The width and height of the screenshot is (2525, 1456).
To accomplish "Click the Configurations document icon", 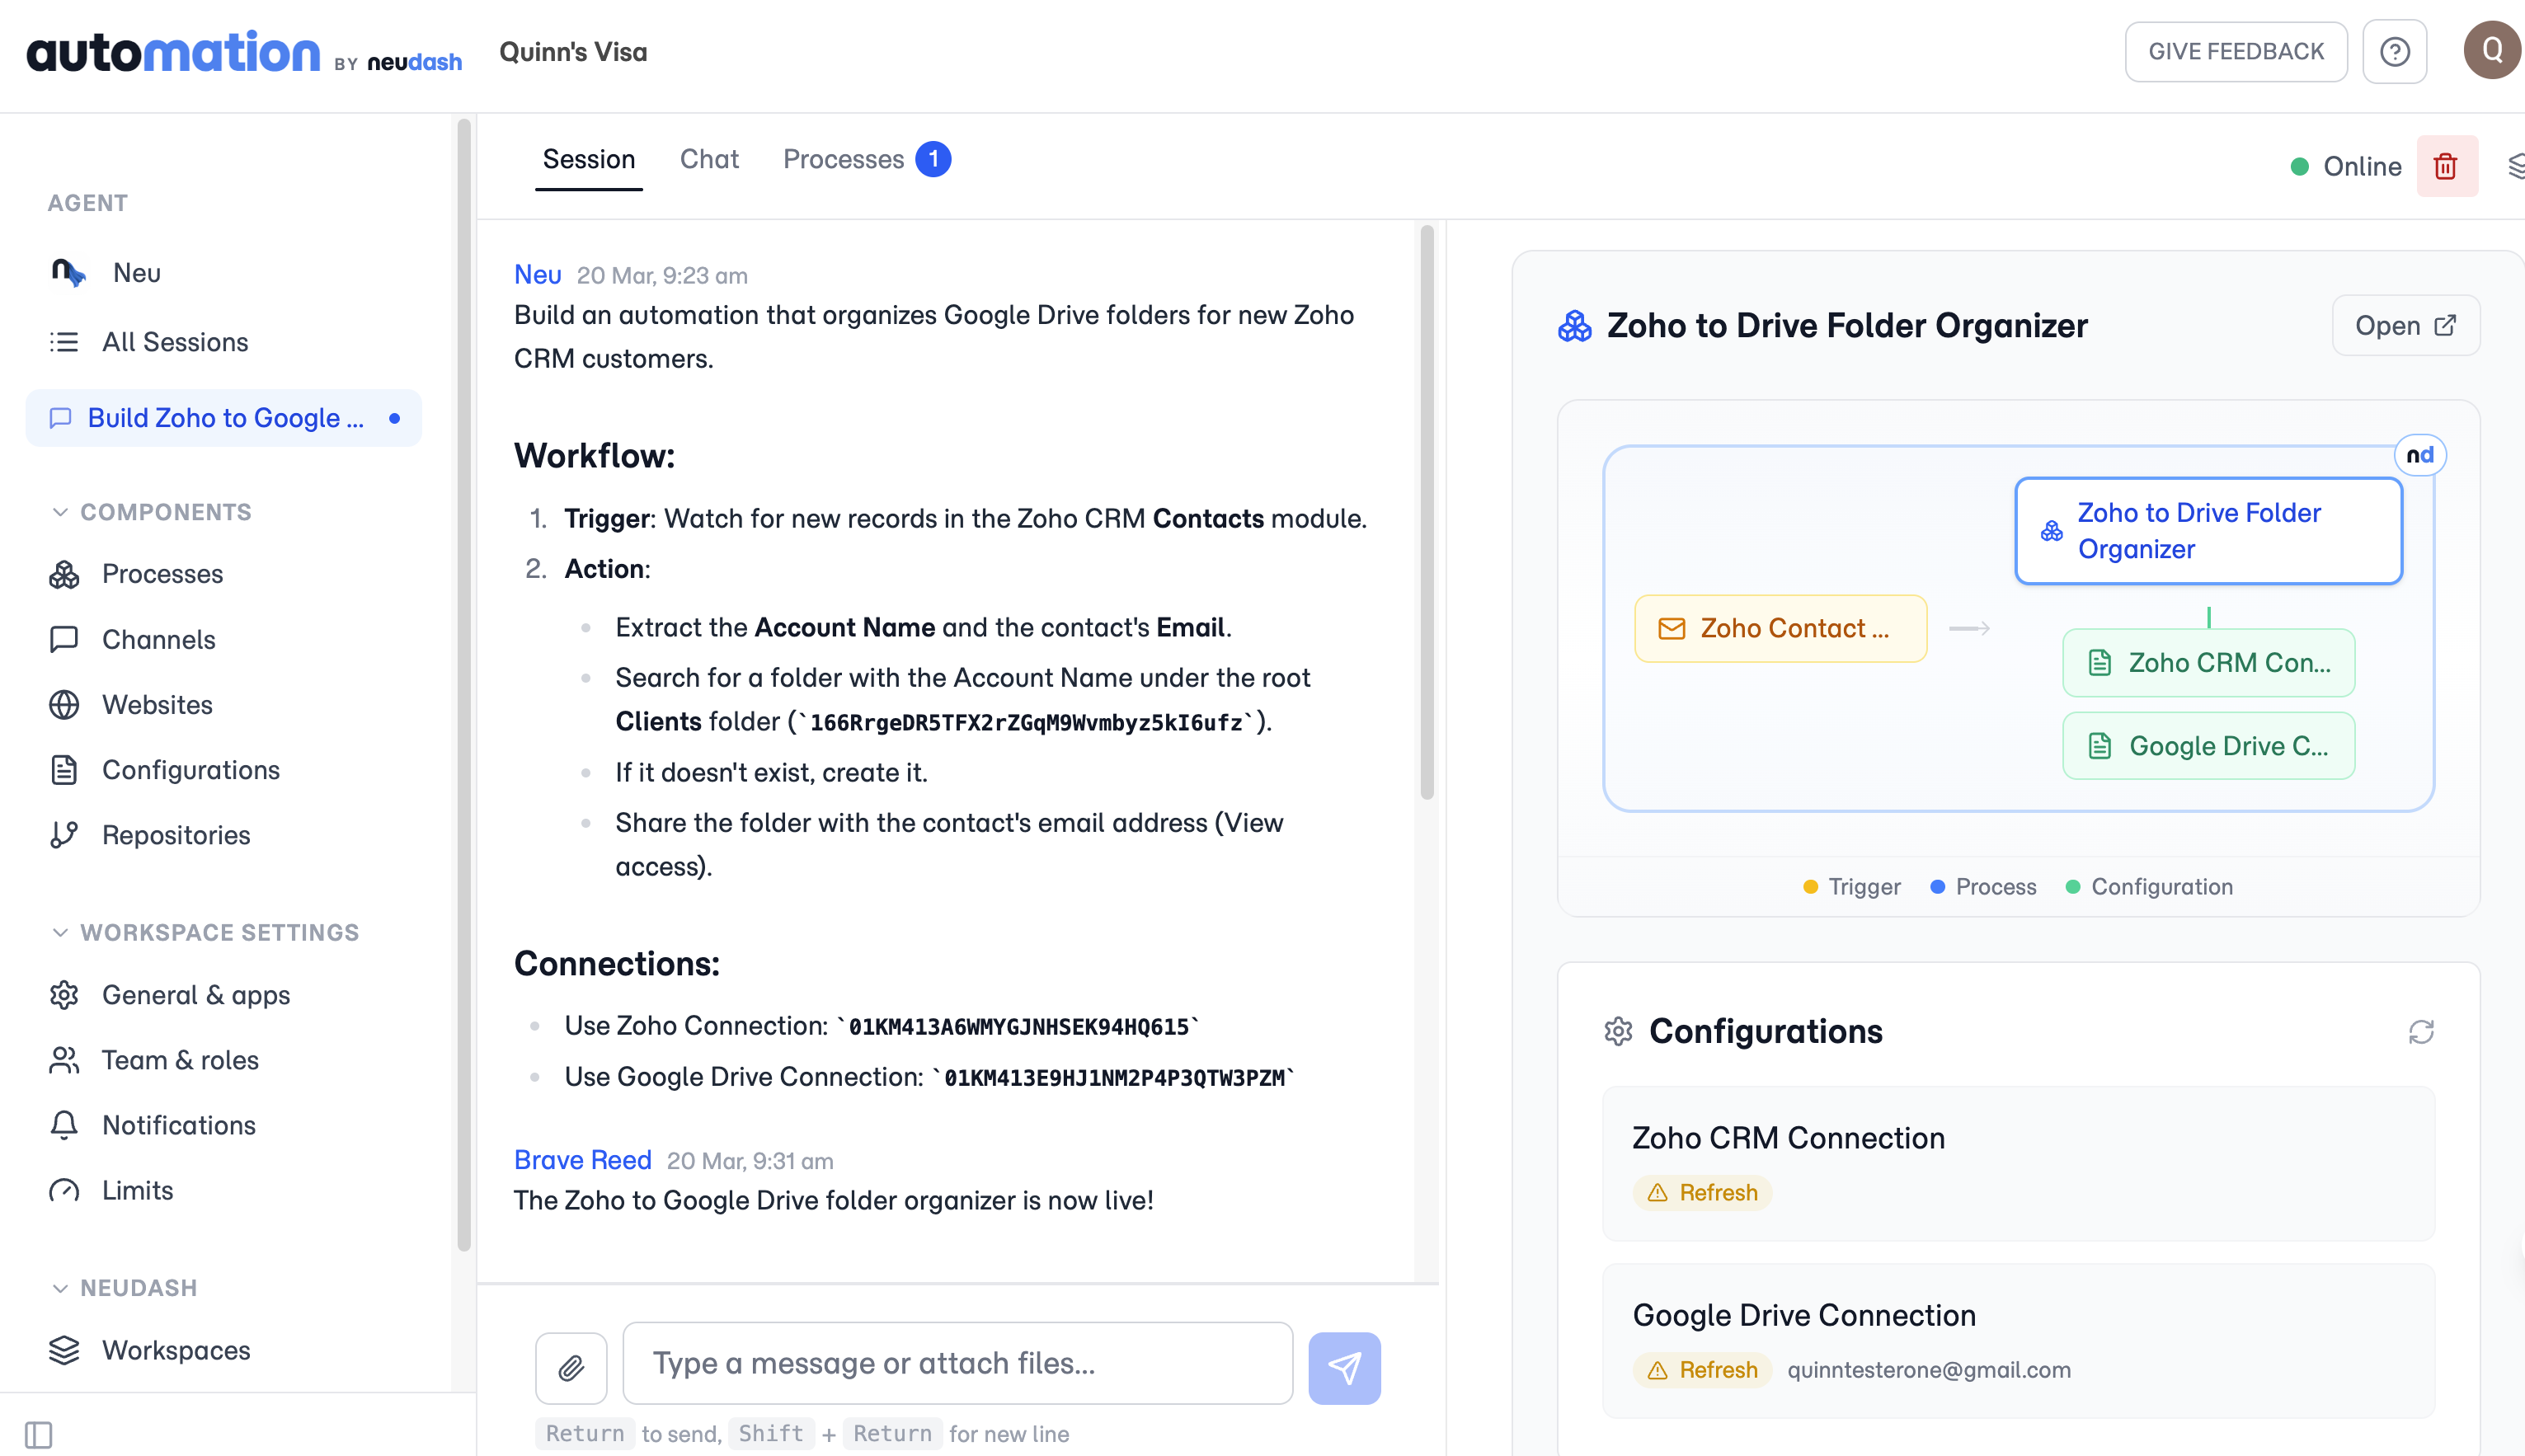I will 64,770.
